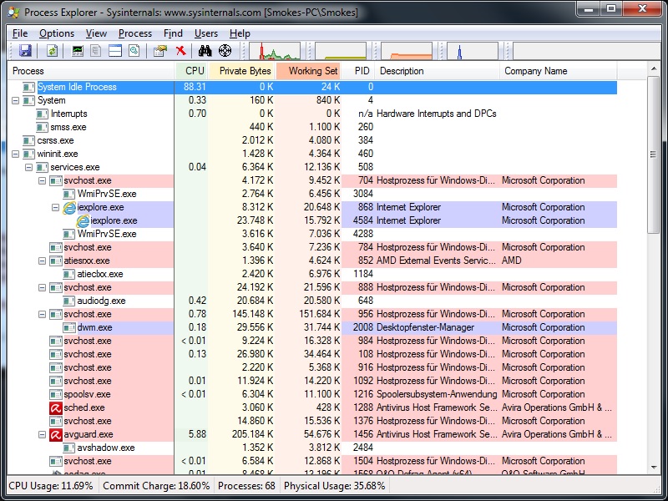Sort by the Company Name column header
The width and height of the screenshot is (668, 501).
(558, 71)
